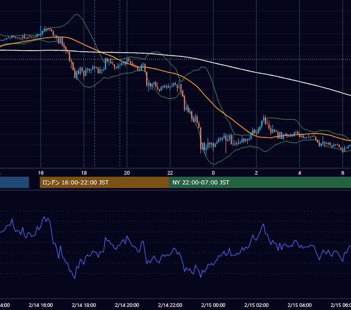This screenshot has width=351, height=310.
Task: Click the 6 hour label on the price chart axis
Action: 343,173
